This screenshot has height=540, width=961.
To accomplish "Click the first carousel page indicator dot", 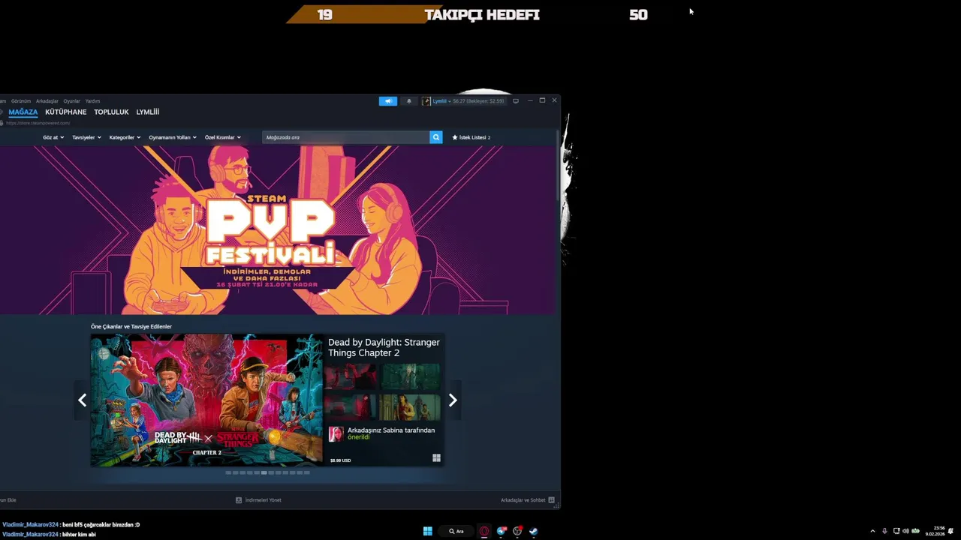I will pos(229,472).
